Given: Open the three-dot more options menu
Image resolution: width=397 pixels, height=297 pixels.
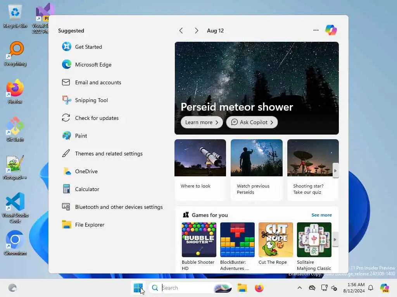Looking at the screenshot, I should pos(316,30).
